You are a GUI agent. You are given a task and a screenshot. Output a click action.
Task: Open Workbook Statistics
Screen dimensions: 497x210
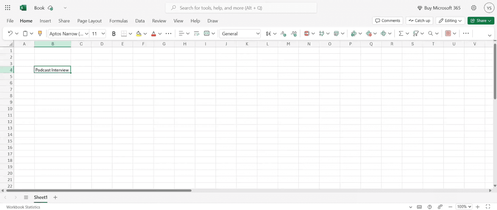pyautogui.click(x=23, y=207)
